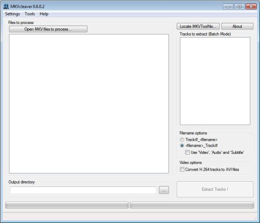260x223 pixels.
Task: Click the Files to process list area
Action: coord(89,104)
